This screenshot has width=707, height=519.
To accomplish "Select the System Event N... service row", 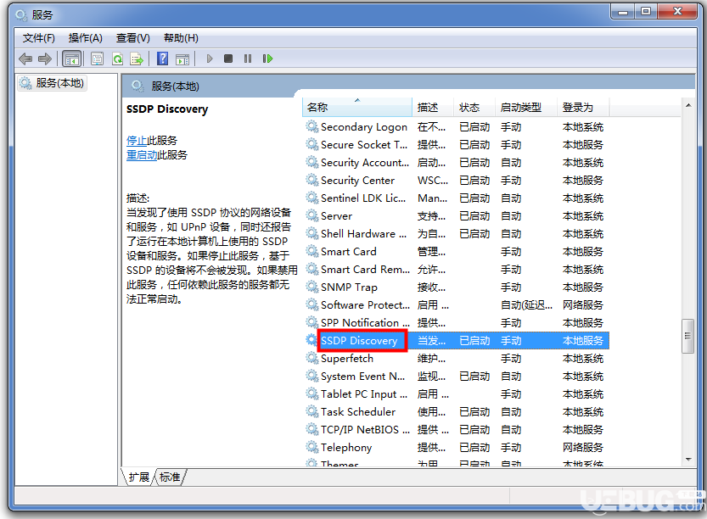I will pyautogui.click(x=456, y=377).
